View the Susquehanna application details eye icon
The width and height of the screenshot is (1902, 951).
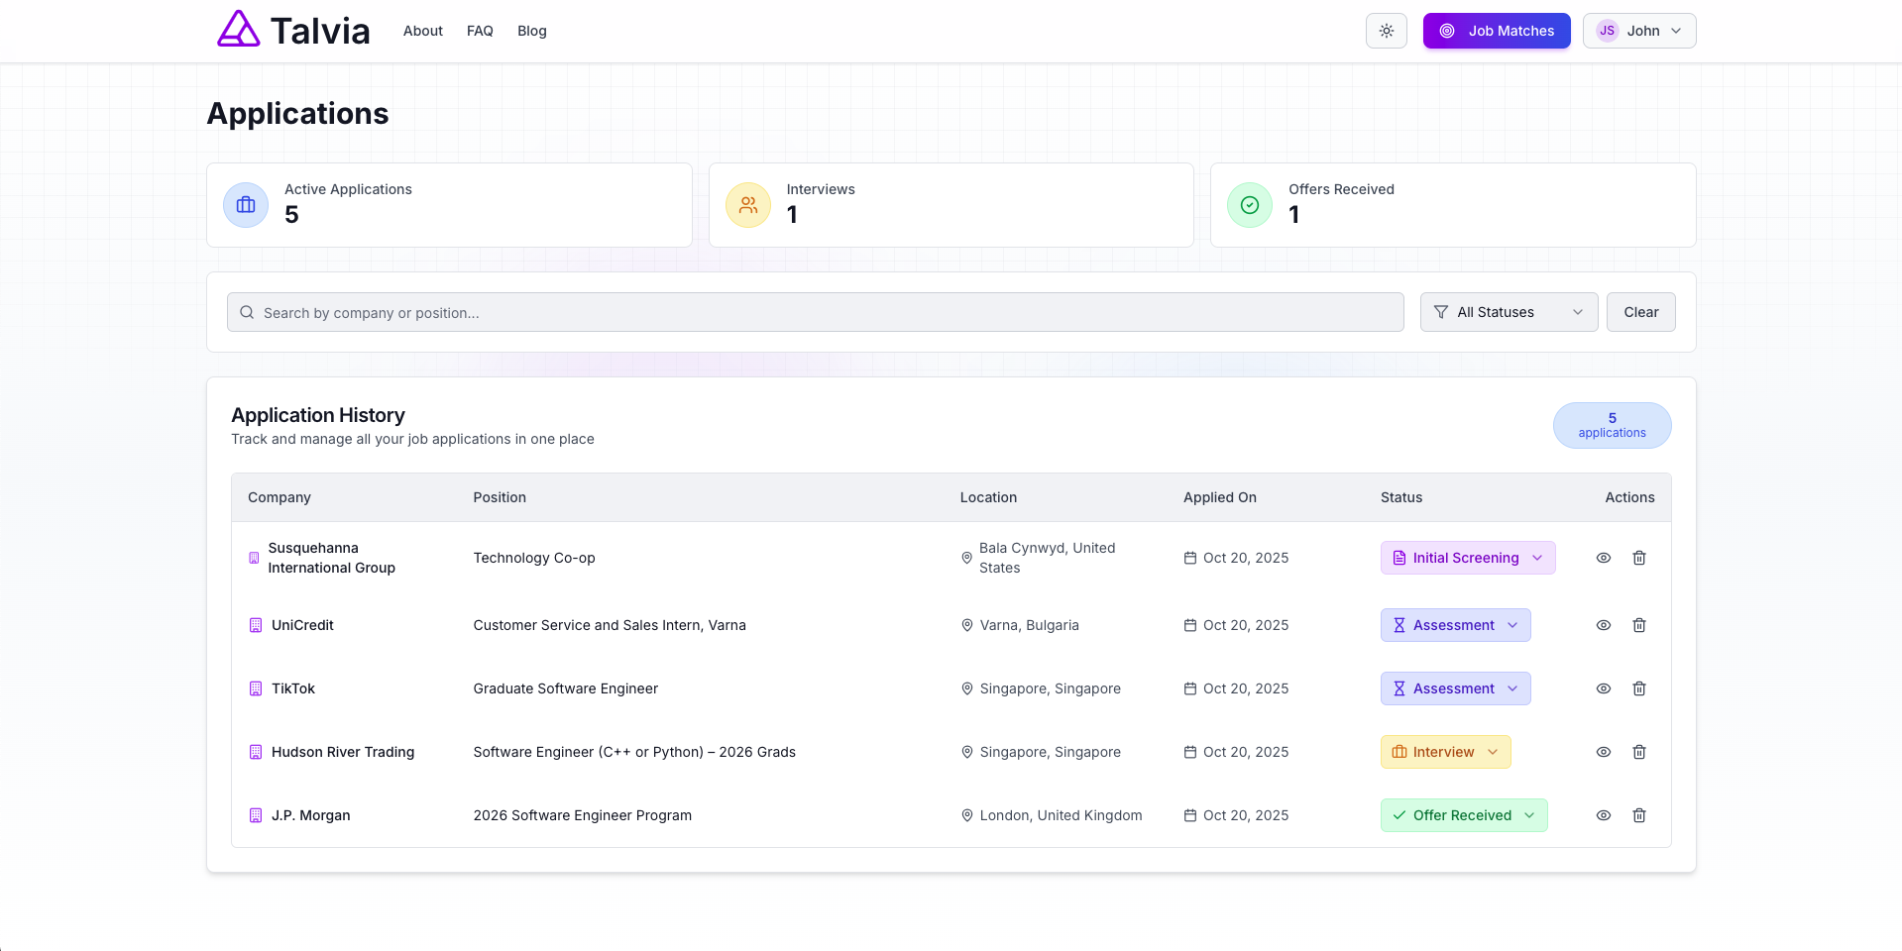[1604, 558]
